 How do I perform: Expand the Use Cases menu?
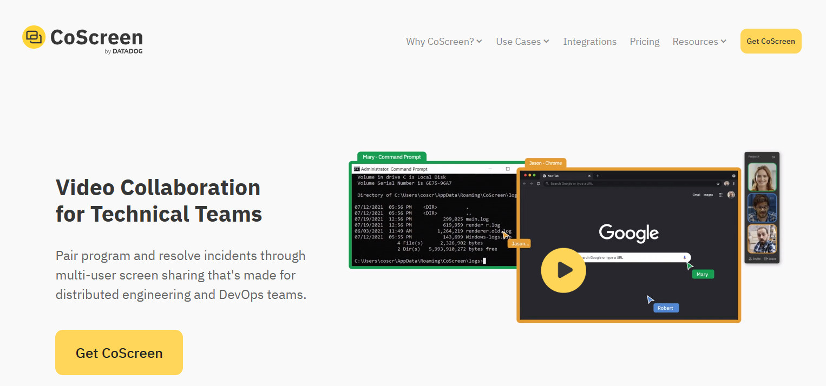point(522,42)
